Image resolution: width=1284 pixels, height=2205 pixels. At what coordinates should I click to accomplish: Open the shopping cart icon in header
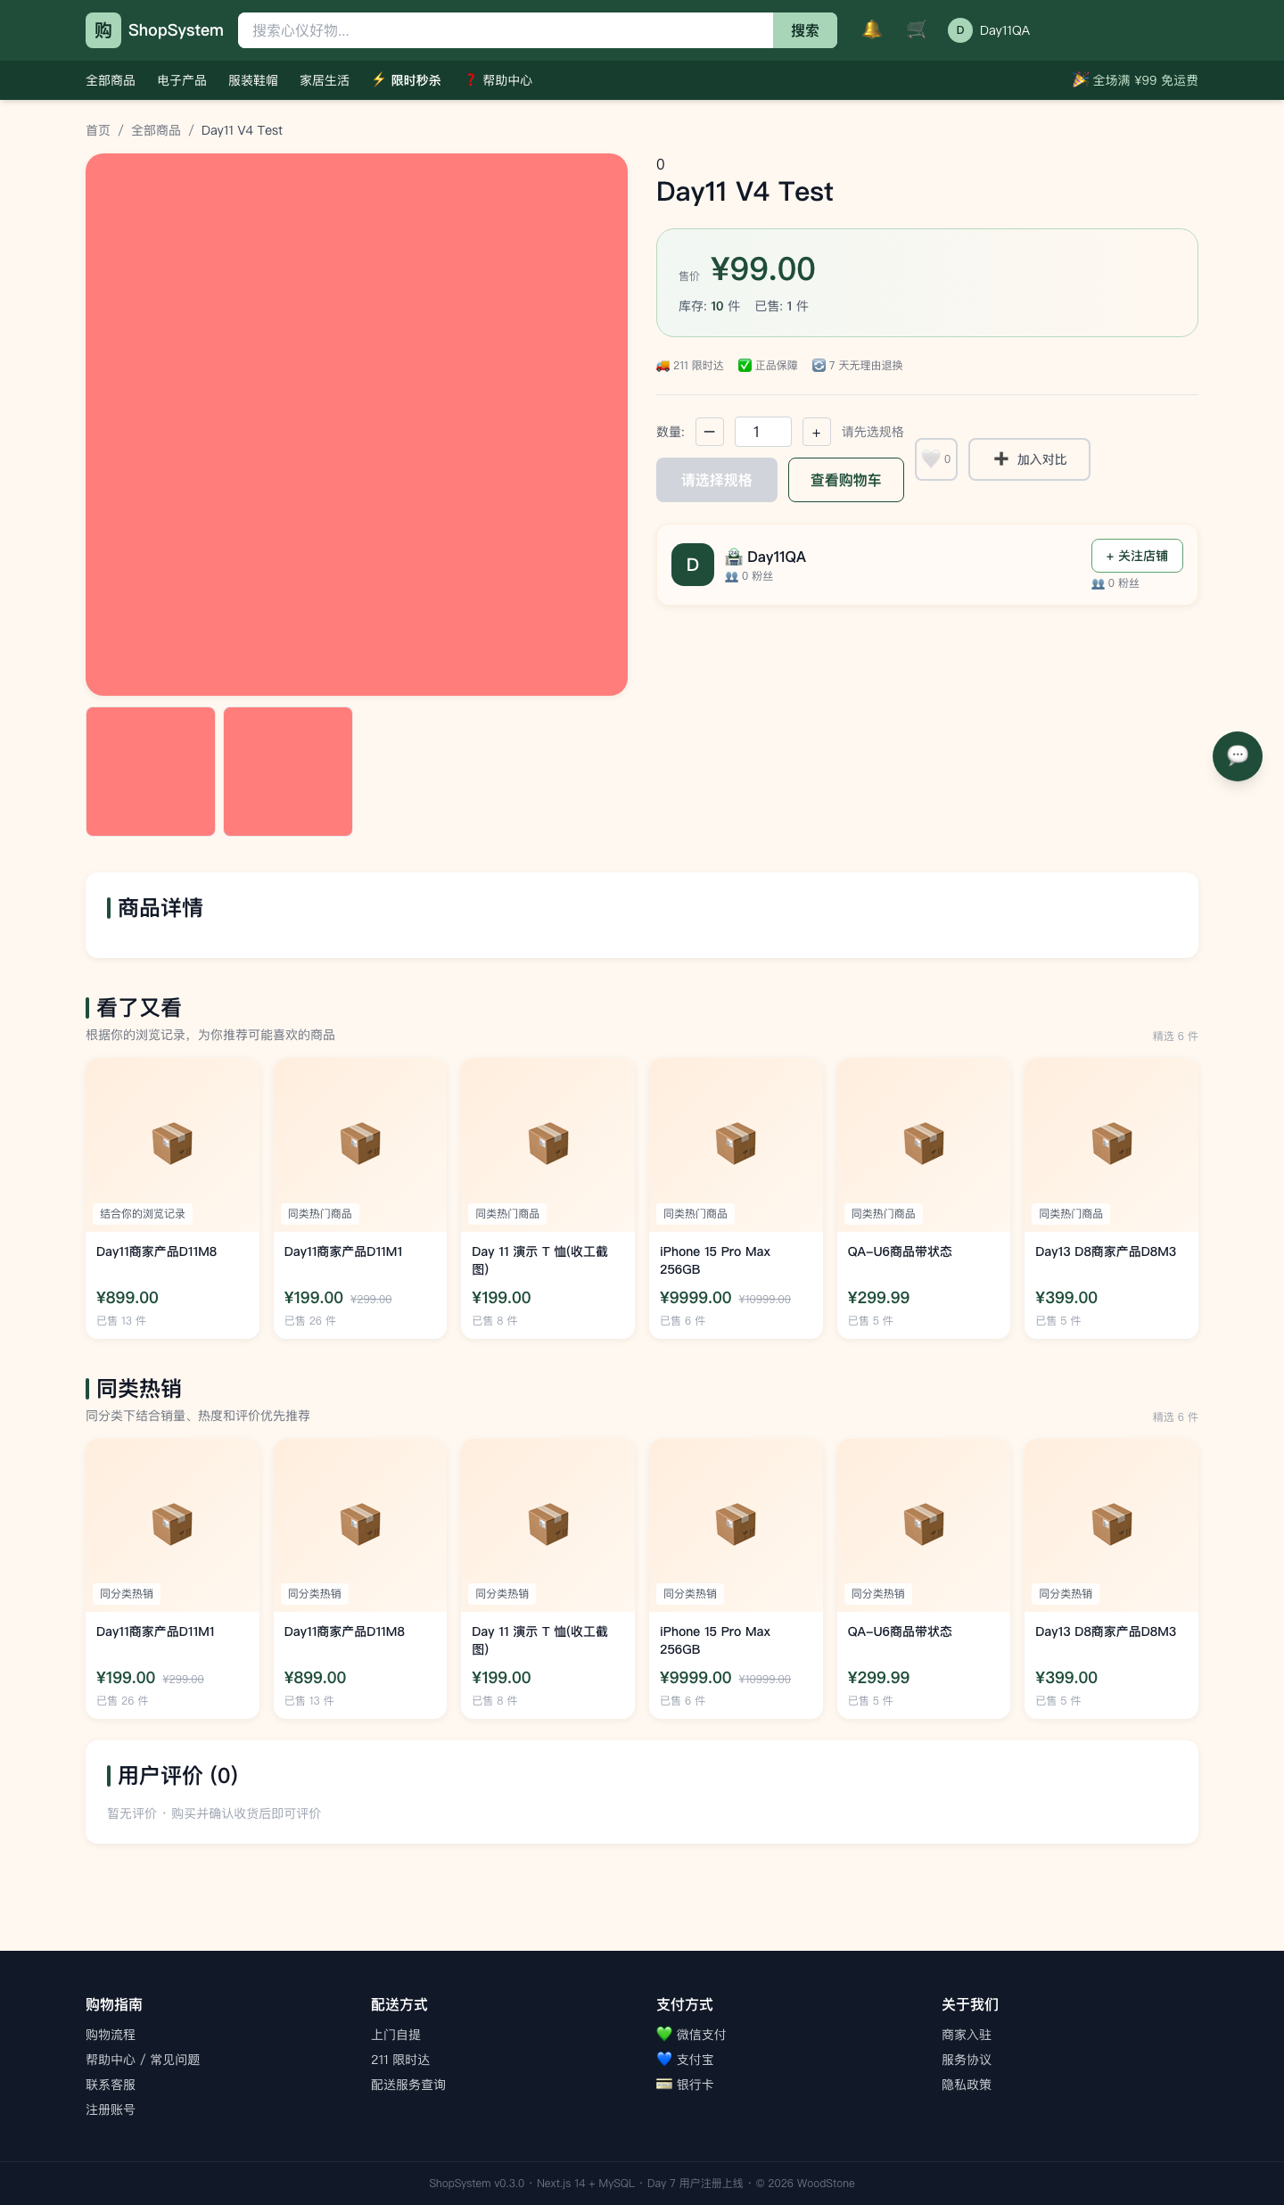(x=917, y=30)
